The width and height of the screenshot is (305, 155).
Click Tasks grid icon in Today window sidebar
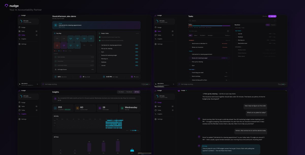click(x=19, y=31)
